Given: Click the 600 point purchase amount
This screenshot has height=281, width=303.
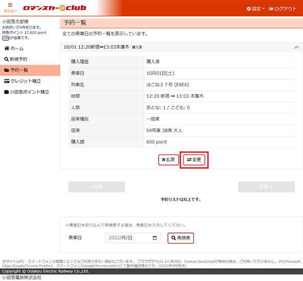Looking at the screenshot, I should click(157, 142).
